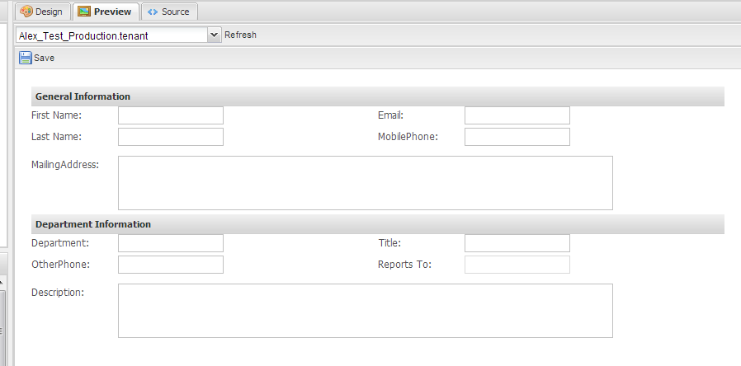The image size is (741, 366).
Task: Select the Preview tab
Action: click(106, 12)
